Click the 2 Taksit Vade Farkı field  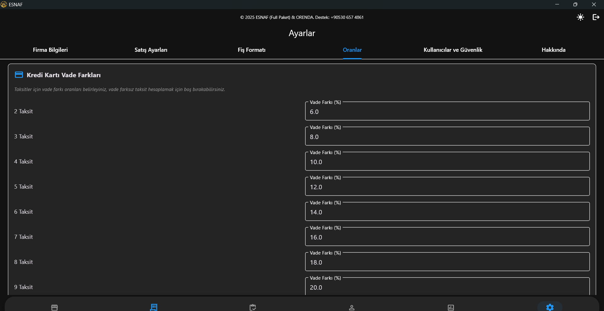447,112
